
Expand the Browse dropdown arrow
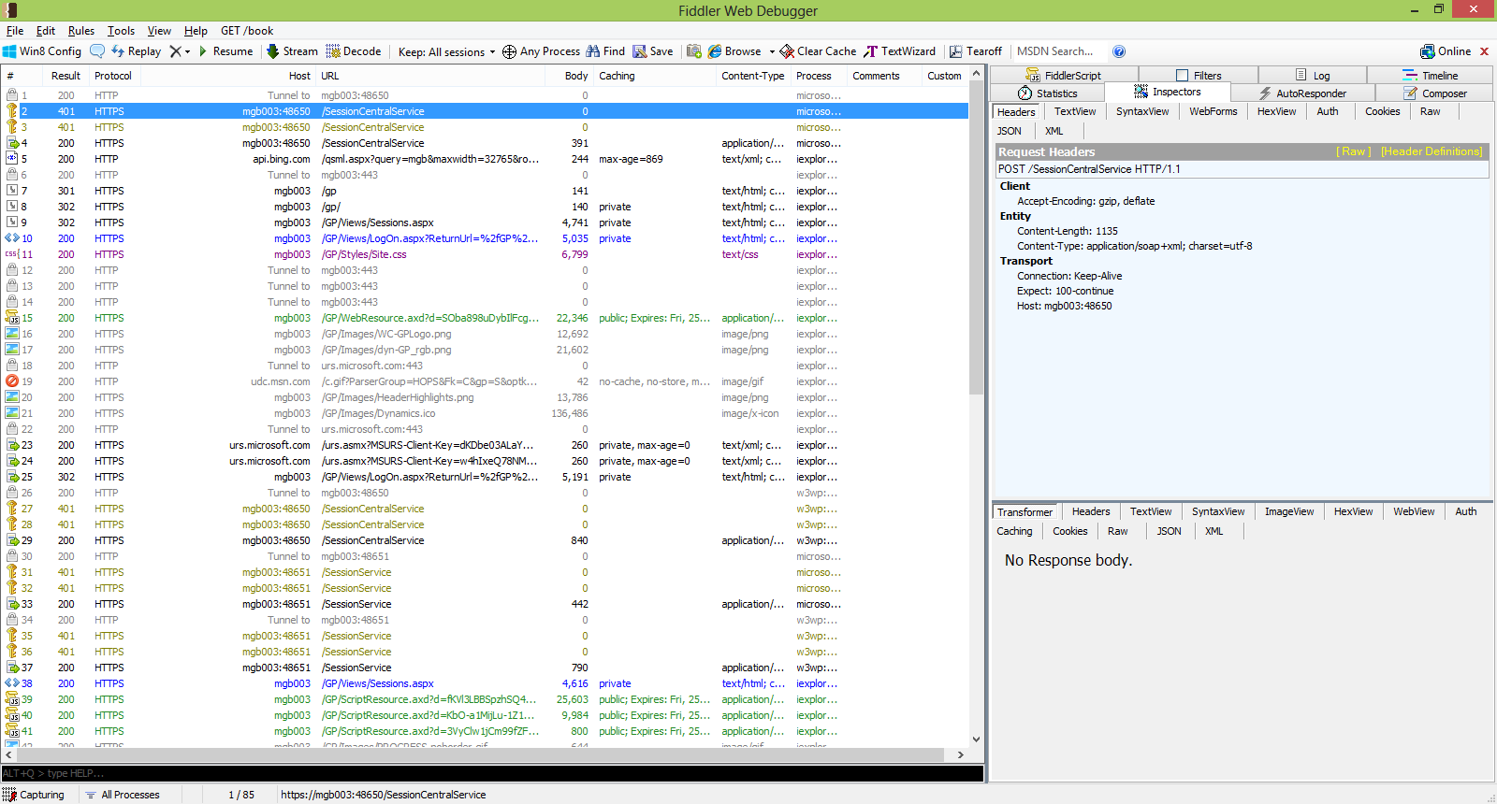(772, 52)
